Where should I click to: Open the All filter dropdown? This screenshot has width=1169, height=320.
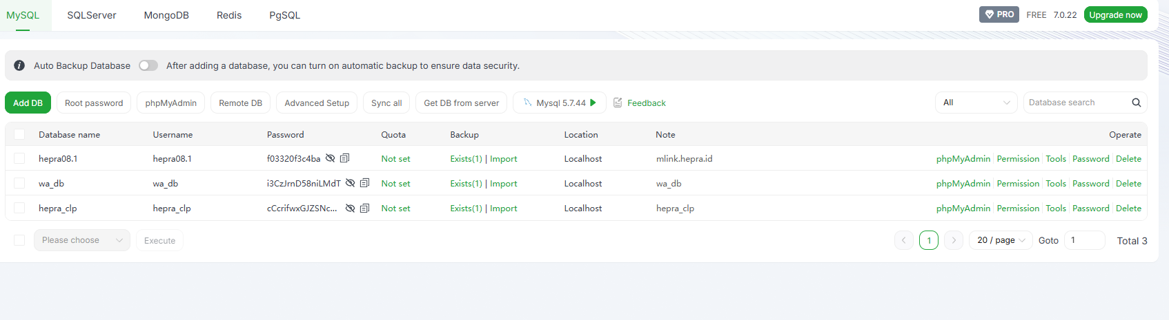[x=976, y=103]
